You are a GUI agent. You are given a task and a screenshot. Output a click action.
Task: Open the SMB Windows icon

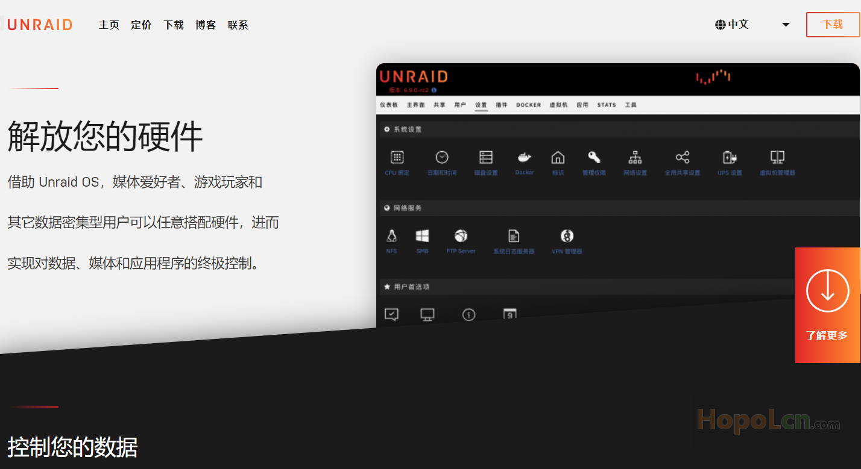(x=422, y=235)
